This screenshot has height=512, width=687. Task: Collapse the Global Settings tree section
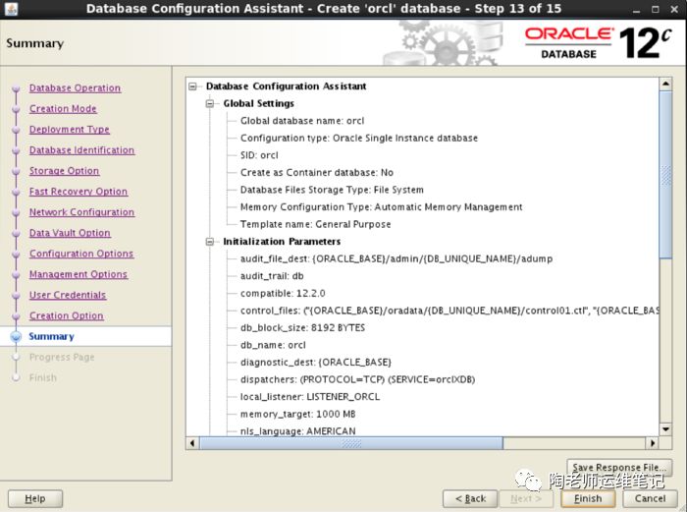(210, 103)
